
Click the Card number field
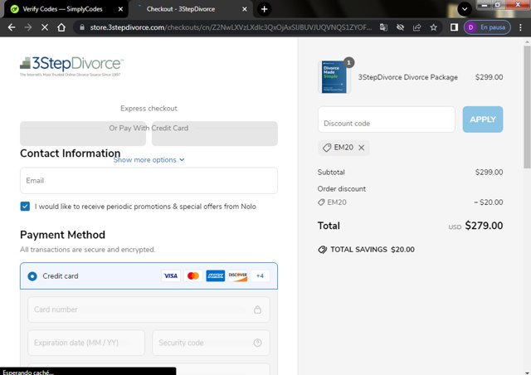tap(149, 309)
